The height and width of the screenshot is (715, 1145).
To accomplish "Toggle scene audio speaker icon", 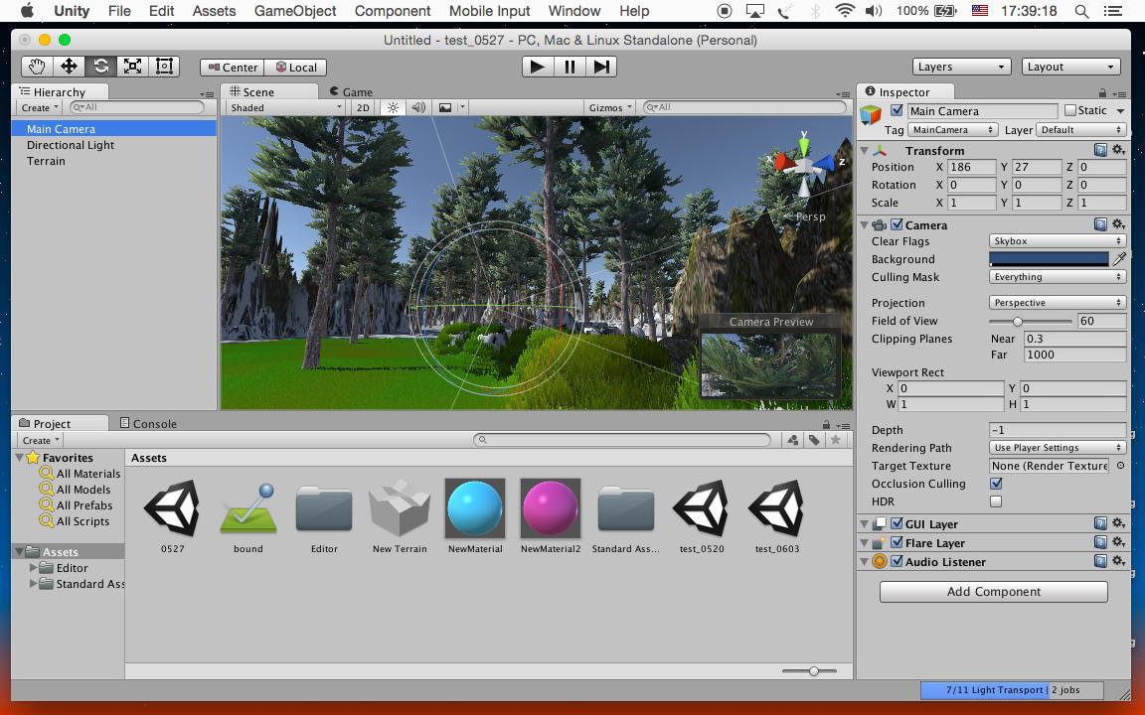I will tap(418, 107).
